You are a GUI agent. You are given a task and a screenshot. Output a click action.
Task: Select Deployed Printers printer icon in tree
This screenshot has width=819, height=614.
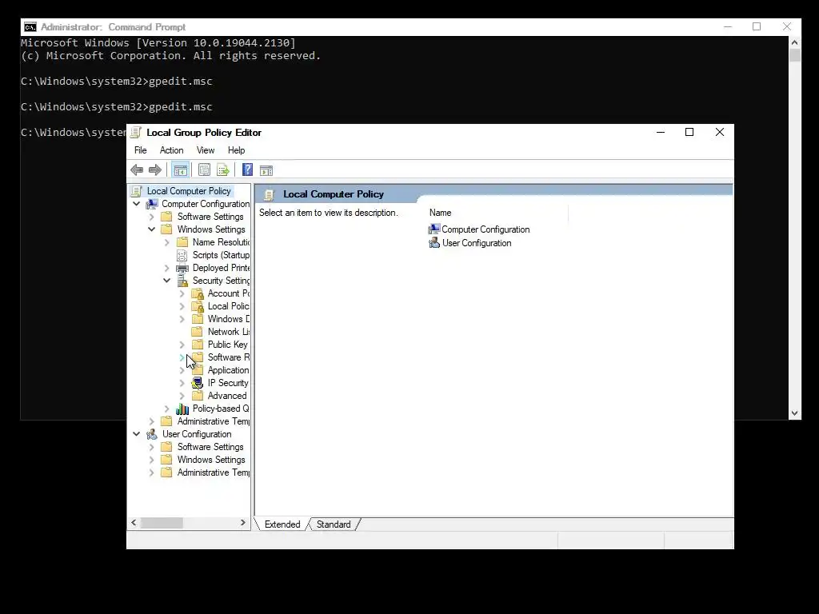tap(182, 268)
